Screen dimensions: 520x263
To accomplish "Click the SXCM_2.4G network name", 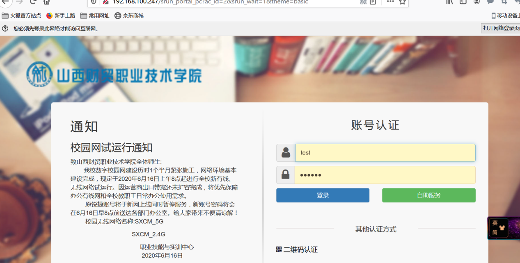I will (x=149, y=234).
